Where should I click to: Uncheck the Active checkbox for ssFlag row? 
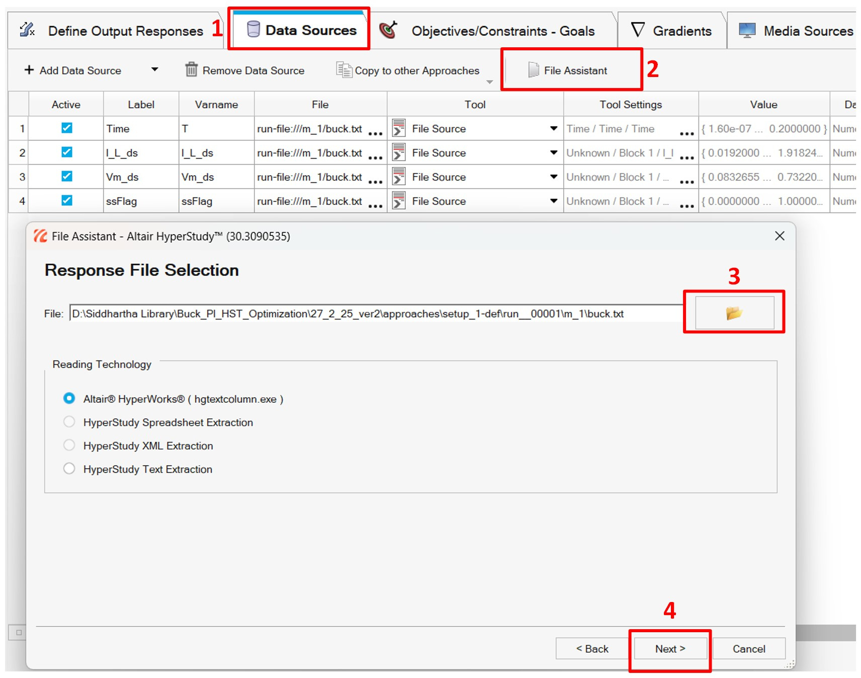(x=66, y=200)
